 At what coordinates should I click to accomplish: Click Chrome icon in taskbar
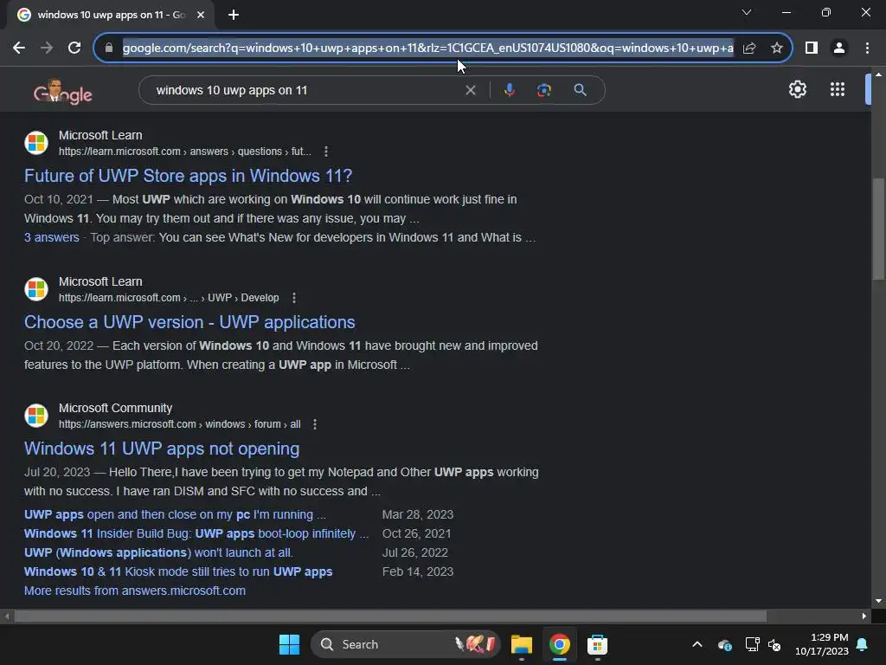pyautogui.click(x=560, y=644)
